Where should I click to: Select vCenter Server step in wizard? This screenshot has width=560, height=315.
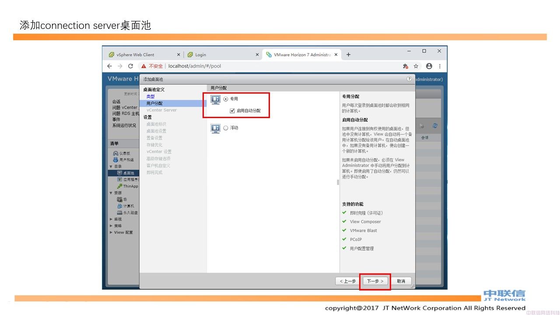(161, 110)
